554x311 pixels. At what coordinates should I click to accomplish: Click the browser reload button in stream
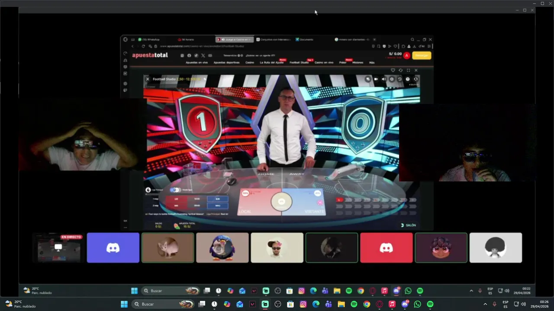click(x=143, y=46)
